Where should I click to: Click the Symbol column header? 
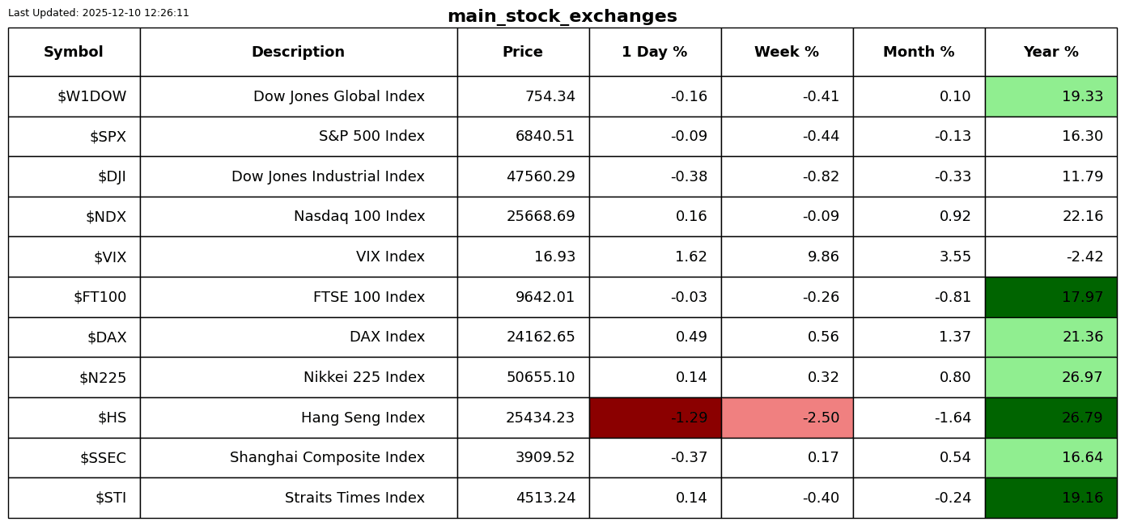coord(74,52)
